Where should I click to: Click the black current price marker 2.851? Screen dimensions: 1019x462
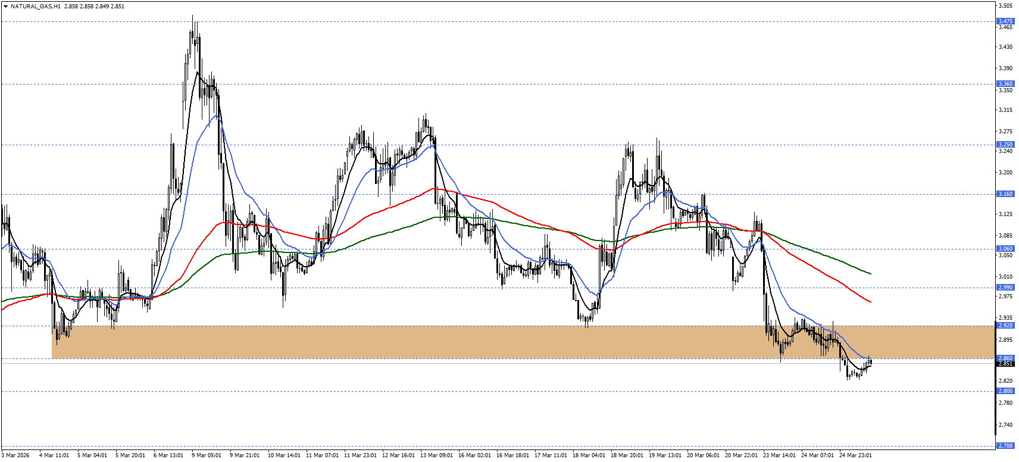[x=1005, y=364]
